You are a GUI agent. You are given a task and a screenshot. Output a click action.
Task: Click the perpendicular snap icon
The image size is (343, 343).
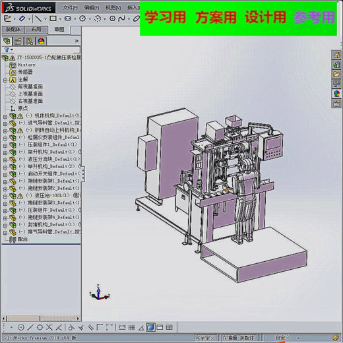[80, 328]
